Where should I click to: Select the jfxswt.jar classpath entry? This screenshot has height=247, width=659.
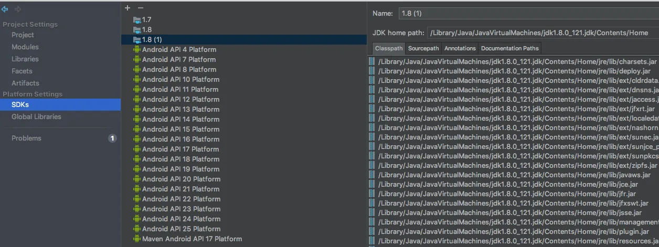tap(513, 203)
